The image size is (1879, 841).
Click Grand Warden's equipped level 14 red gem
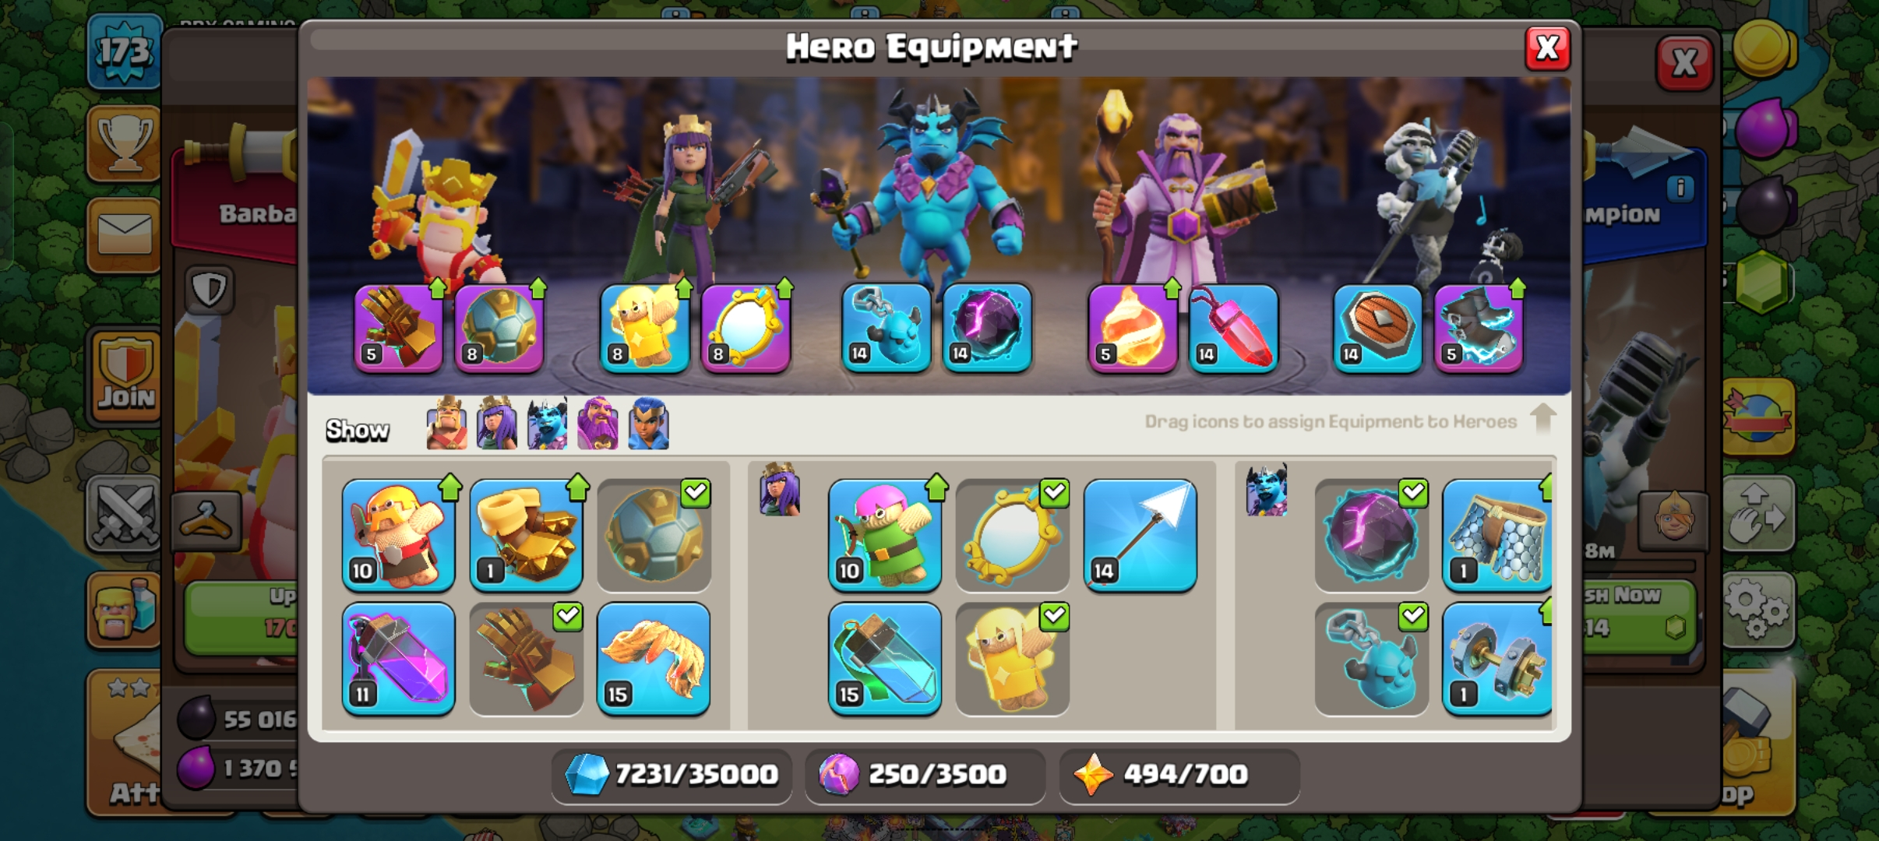point(1233,328)
